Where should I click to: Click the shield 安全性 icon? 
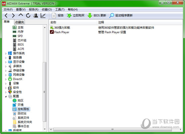[x=10, y=92]
